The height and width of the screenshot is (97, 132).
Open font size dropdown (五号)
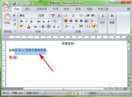48,16
